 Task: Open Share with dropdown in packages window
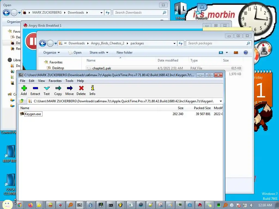pyautogui.click(x=99, y=53)
